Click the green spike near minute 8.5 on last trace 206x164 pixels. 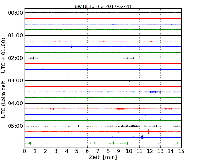pos(114,143)
